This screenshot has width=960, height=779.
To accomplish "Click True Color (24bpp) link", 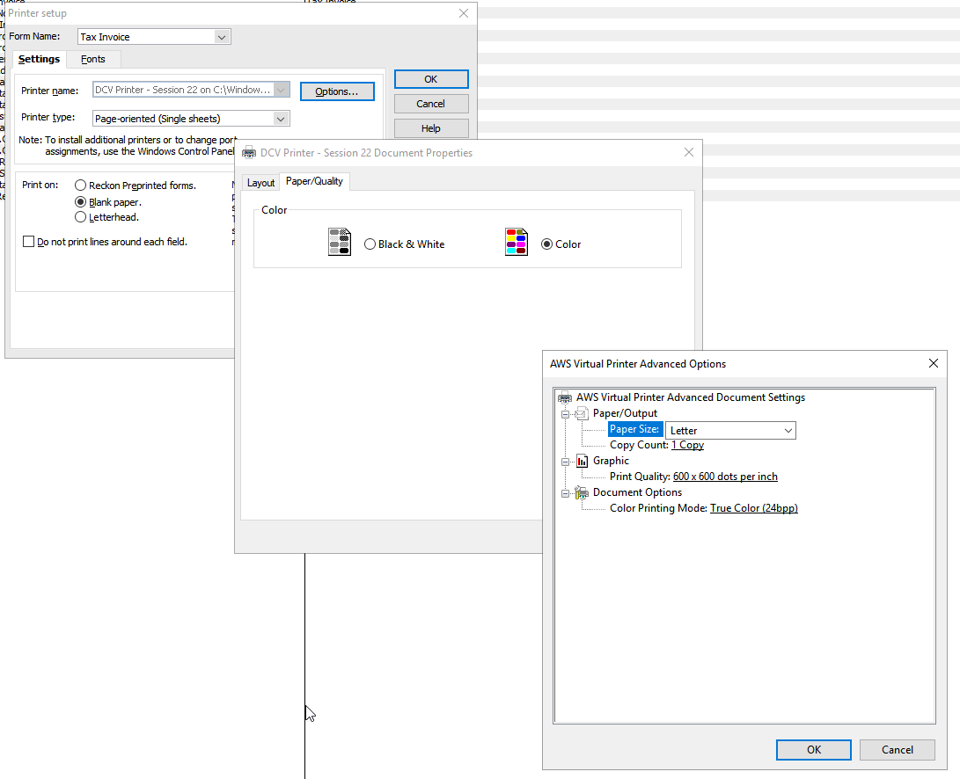I will click(x=754, y=508).
